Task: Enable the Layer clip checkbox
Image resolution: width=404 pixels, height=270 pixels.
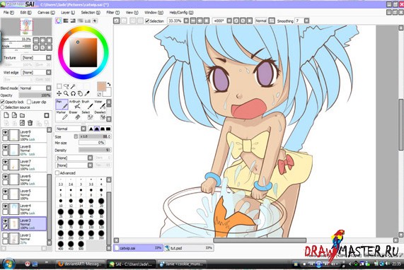Action: (29, 102)
